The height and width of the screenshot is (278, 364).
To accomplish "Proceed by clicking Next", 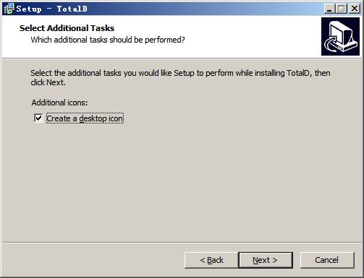I will click(266, 260).
